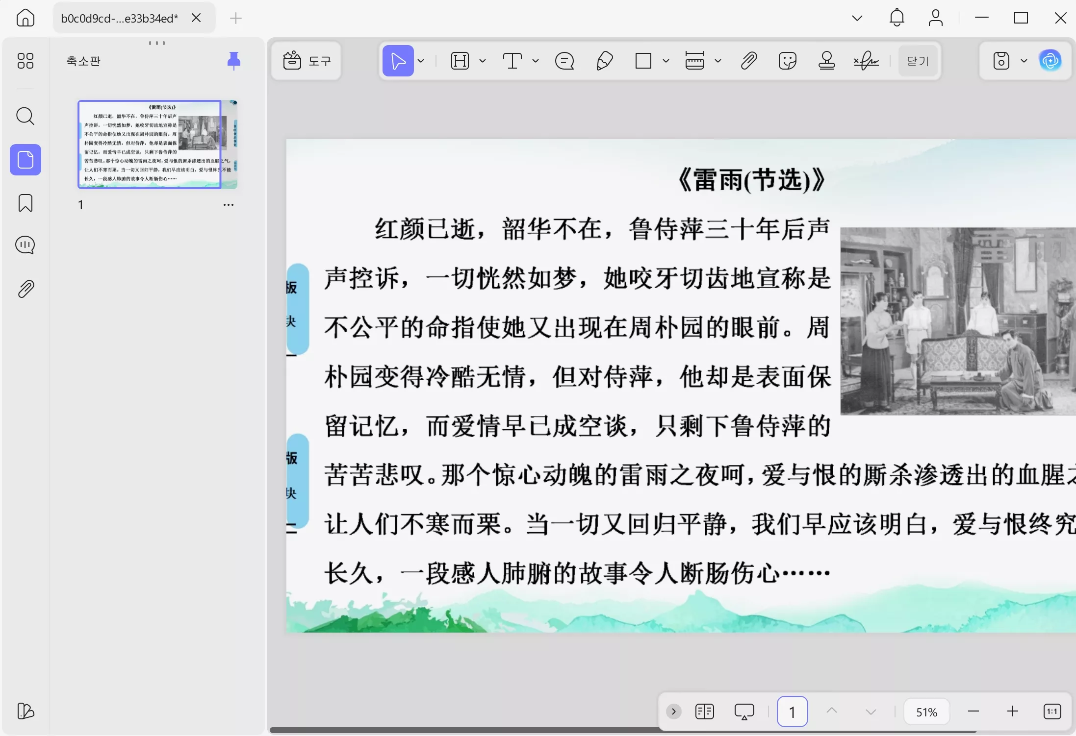Image resolution: width=1076 pixels, height=736 pixels.
Task: Toggle the selection cursor tool
Action: click(x=397, y=60)
